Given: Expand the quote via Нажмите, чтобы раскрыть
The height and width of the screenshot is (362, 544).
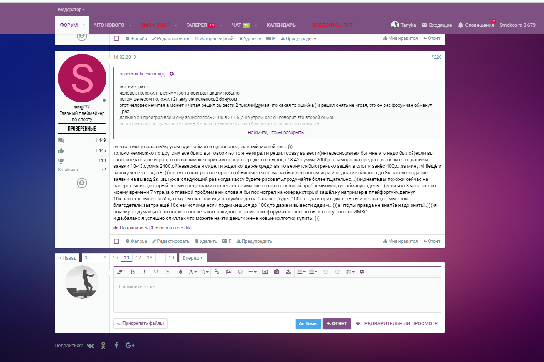Looking at the screenshot, I should (277, 133).
